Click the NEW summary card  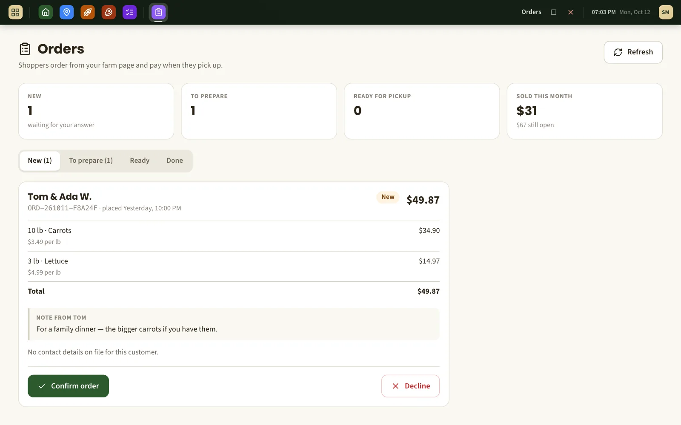pos(96,111)
